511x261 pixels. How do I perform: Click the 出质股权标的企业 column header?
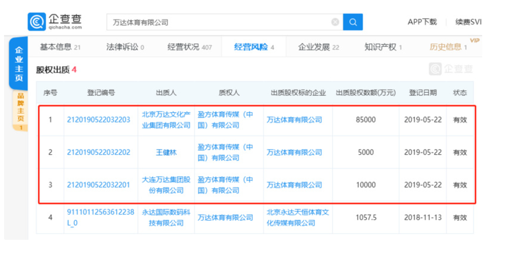pyautogui.click(x=298, y=93)
